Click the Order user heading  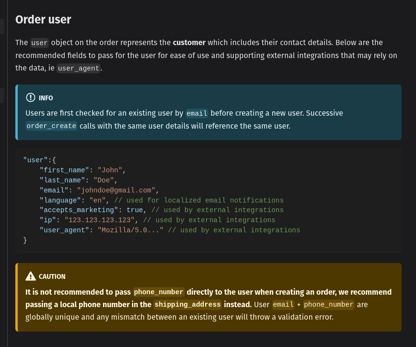point(43,20)
